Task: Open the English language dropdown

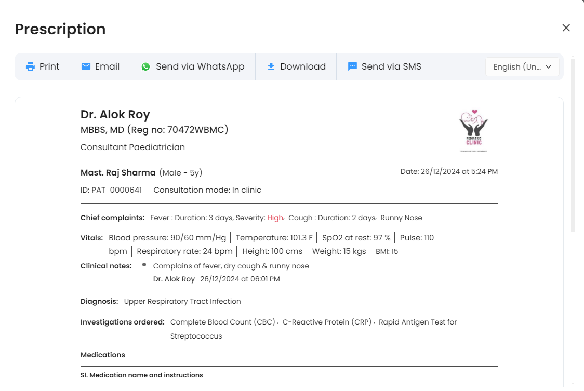Action: click(522, 67)
